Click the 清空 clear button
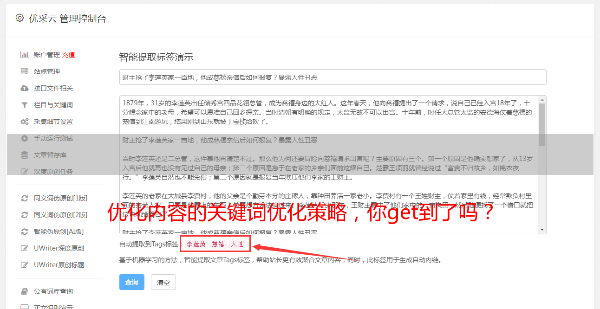This screenshot has height=309, width=600. [163, 282]
